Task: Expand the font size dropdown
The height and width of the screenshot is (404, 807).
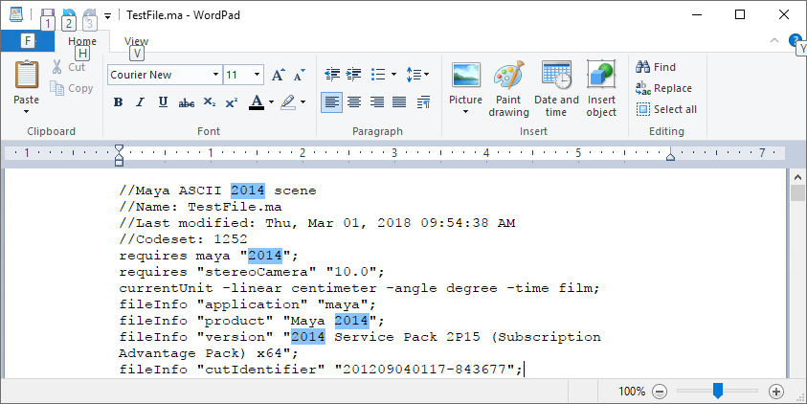Action: coord(258,75)
